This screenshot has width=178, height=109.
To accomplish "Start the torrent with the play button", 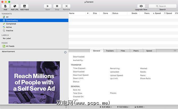I will (48, 6).
